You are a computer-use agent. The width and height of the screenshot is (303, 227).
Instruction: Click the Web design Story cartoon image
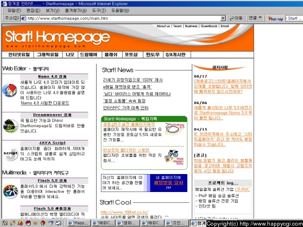coord(174,157)
